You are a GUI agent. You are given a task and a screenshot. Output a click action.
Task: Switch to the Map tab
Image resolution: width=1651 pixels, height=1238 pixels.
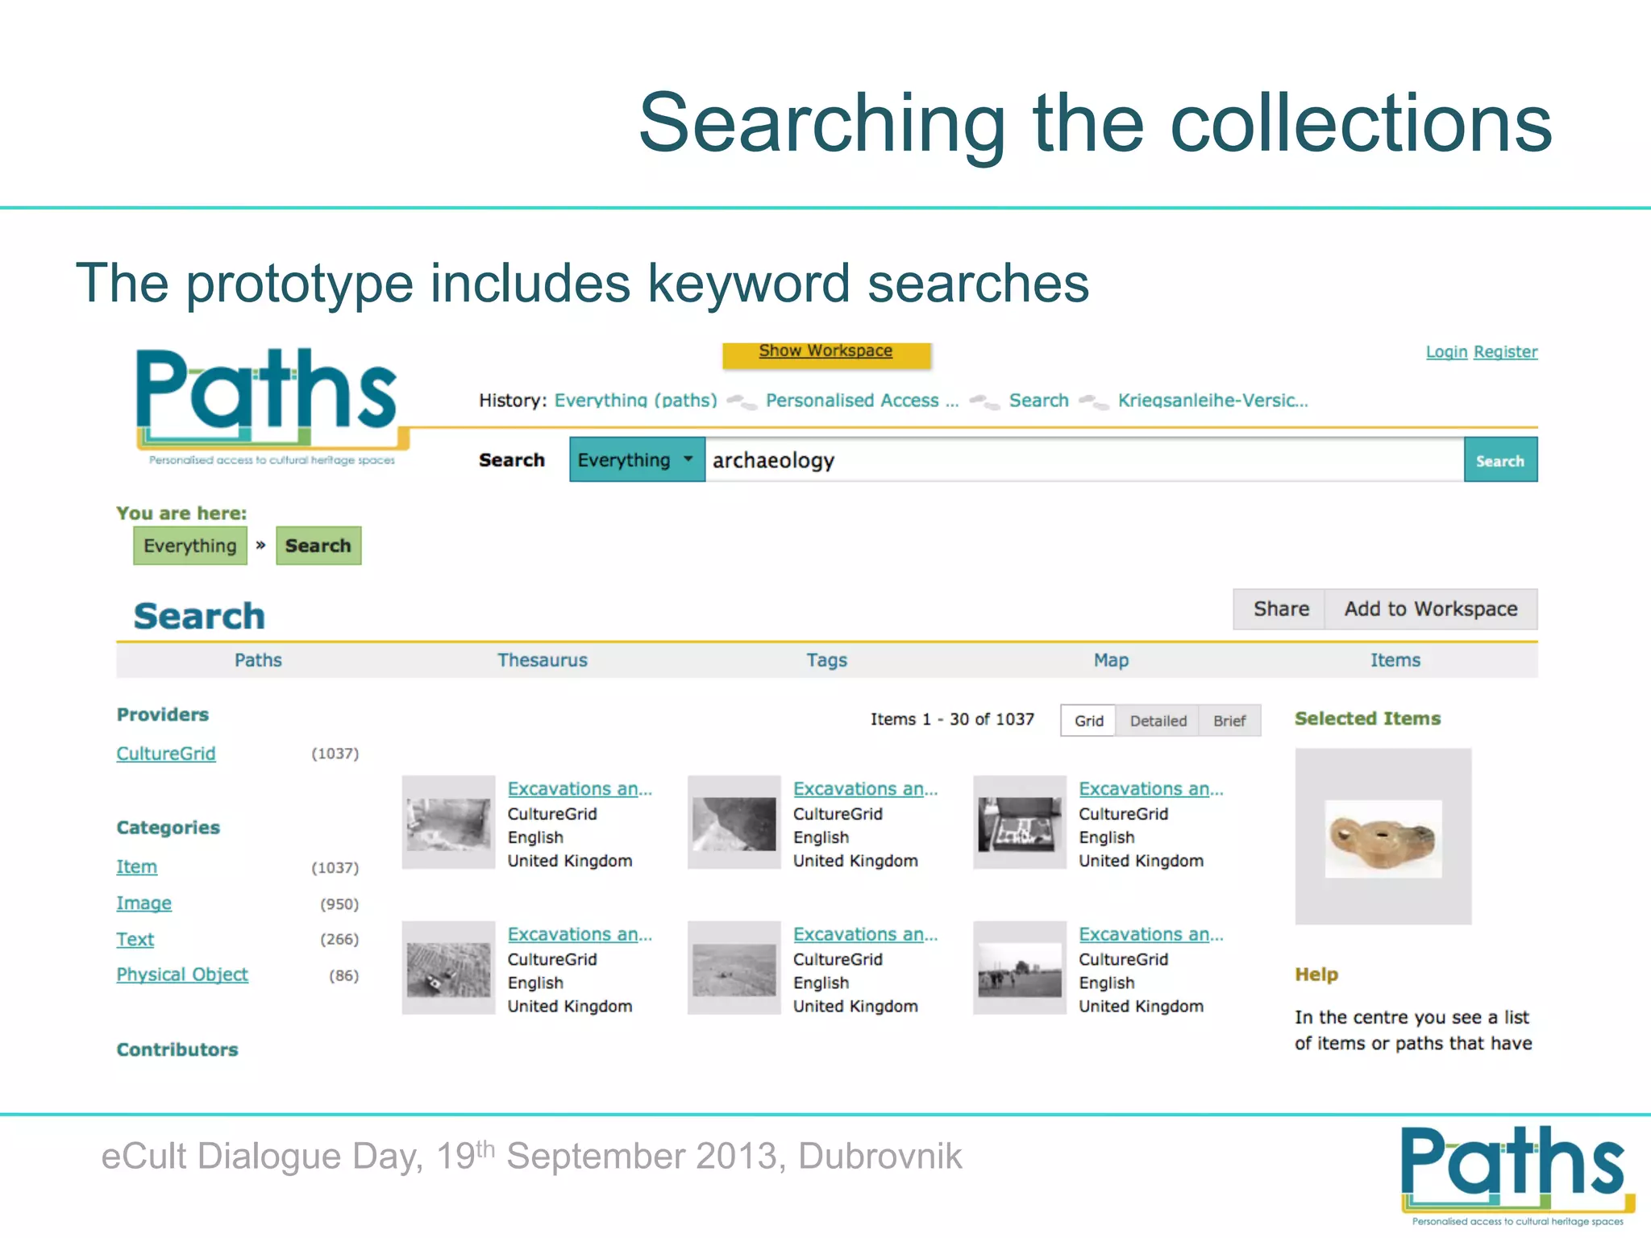[x=1111, y=660]
